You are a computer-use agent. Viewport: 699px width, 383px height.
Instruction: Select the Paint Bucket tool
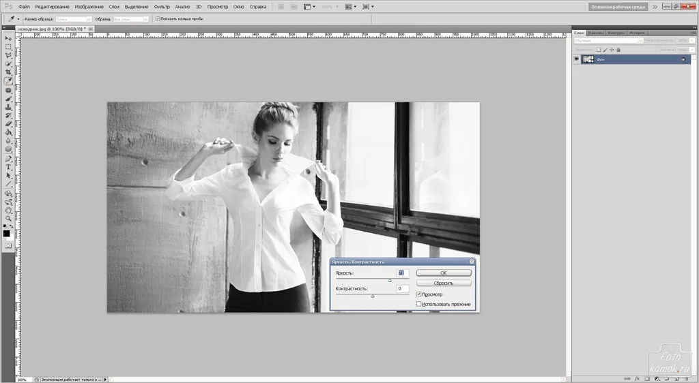[x=8, y=133]
